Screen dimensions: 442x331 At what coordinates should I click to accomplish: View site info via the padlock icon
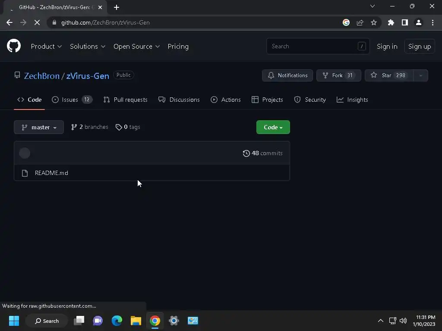[x=54, y=22]
